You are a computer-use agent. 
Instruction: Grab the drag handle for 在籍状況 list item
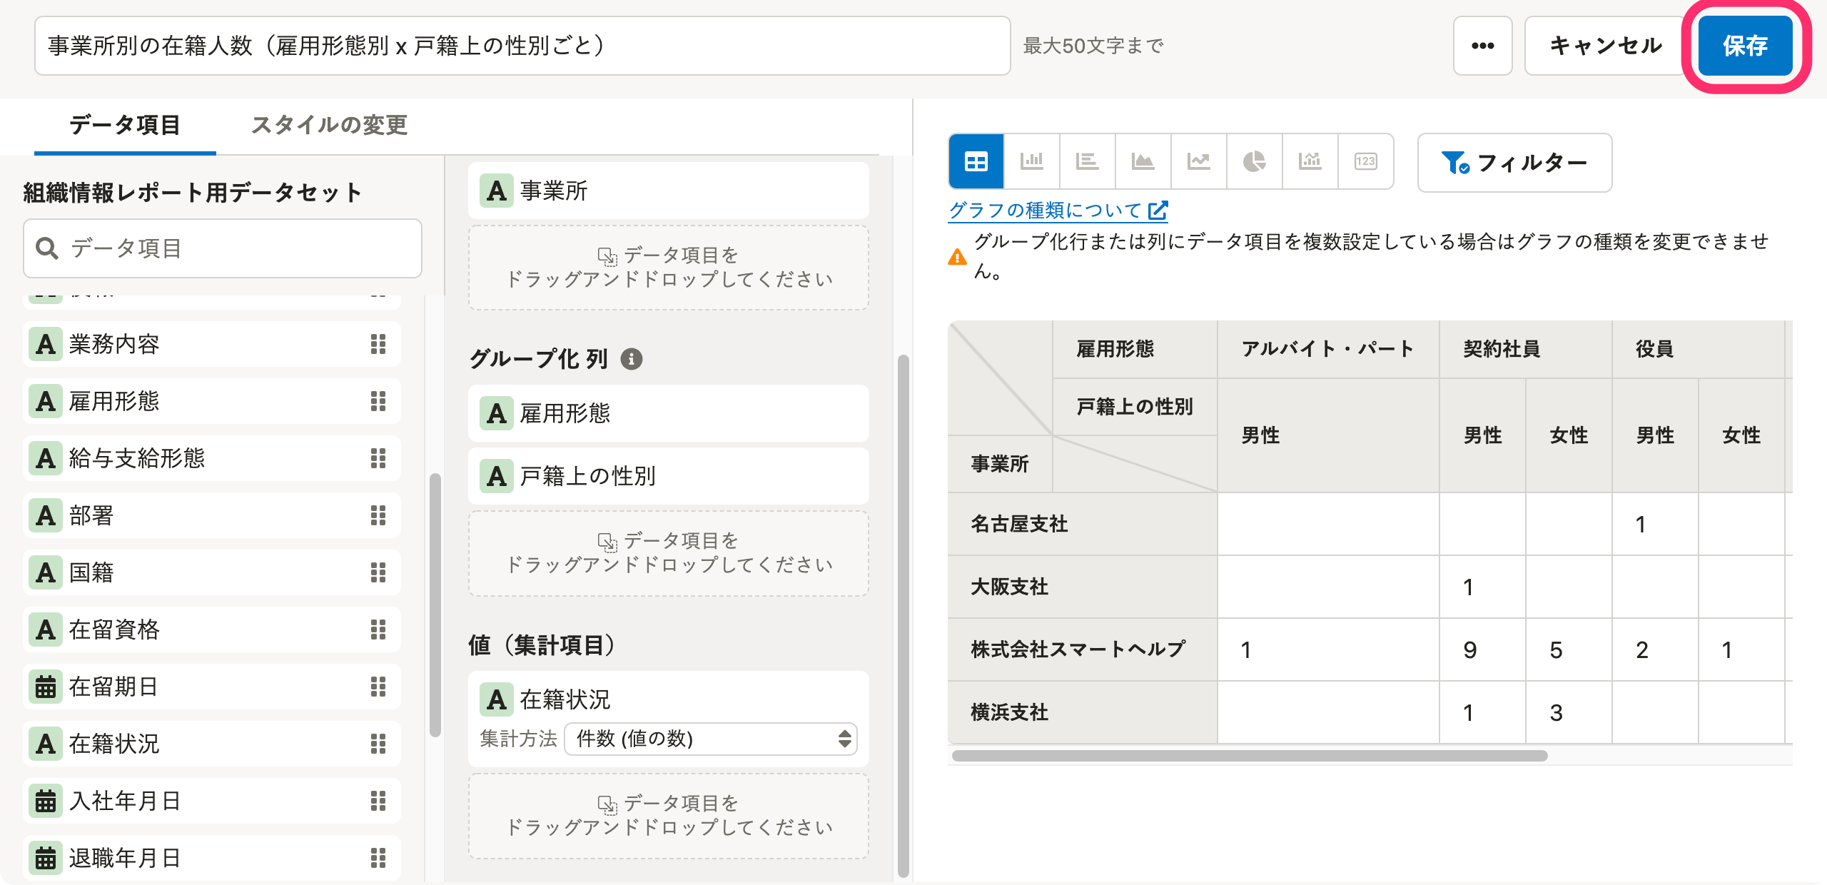(378, 744)
